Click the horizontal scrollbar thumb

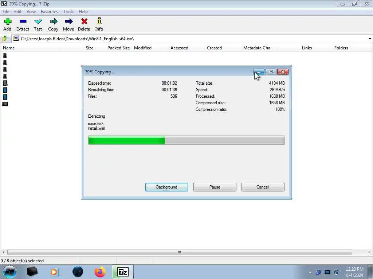click(180, 252)
